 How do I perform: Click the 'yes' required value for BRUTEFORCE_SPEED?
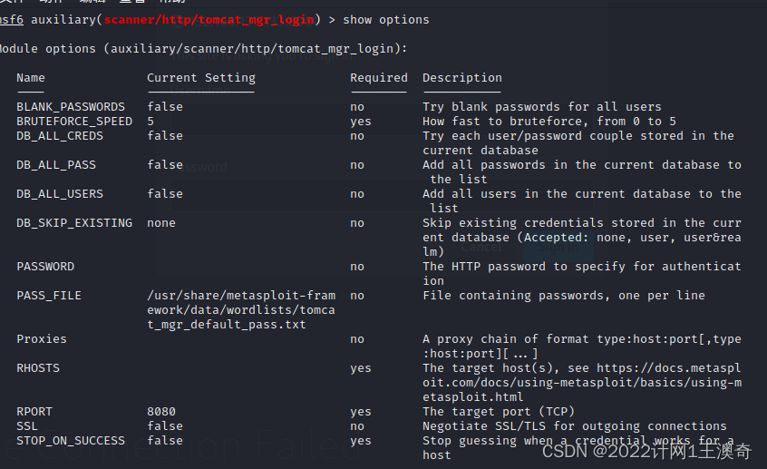(361, 122)
